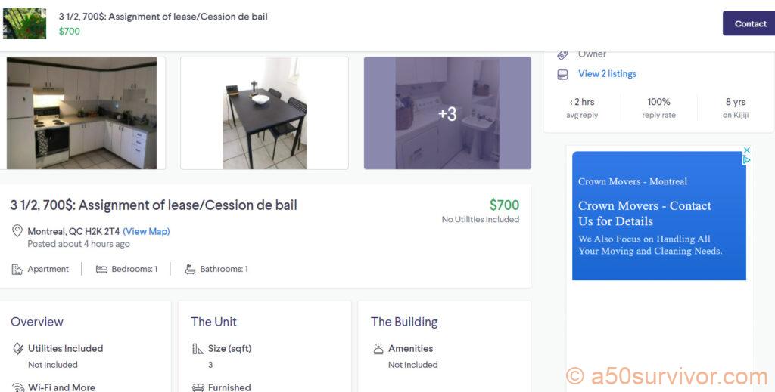Click the Utilities Included flame-drop icon
This screenshot has height=392, width=775.
[x=18, y=349]
